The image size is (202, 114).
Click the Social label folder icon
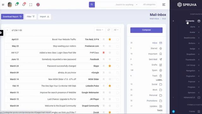pos(161,85)
